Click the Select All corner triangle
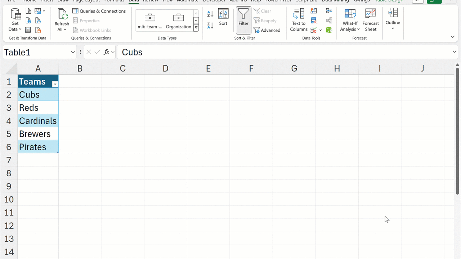461x259 pixels. [x=12, y=69]
